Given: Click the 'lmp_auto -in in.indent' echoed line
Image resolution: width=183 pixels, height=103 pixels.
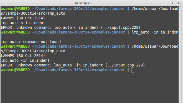Looking at the screenshot, I should click(x=25, y=61).
